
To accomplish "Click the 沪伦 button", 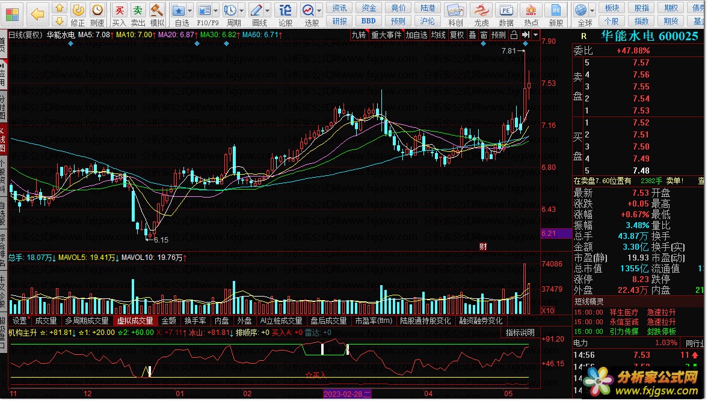I will tap(428, 21).
